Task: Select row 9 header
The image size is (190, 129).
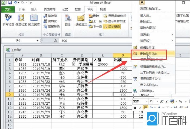Action: point(9,95)
